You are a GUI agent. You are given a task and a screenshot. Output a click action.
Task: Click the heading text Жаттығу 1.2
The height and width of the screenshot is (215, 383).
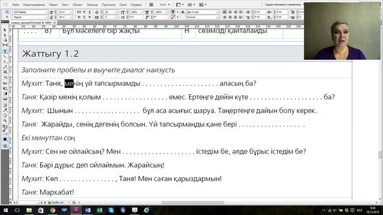coord(50,54)
